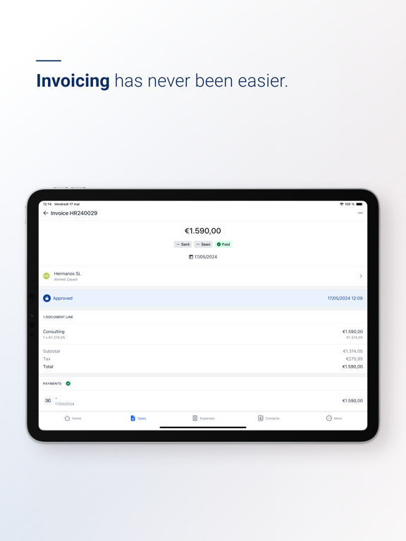Tap the Seen status badge
The height and width of the screenshot is (541, 406).
point(203,244)
